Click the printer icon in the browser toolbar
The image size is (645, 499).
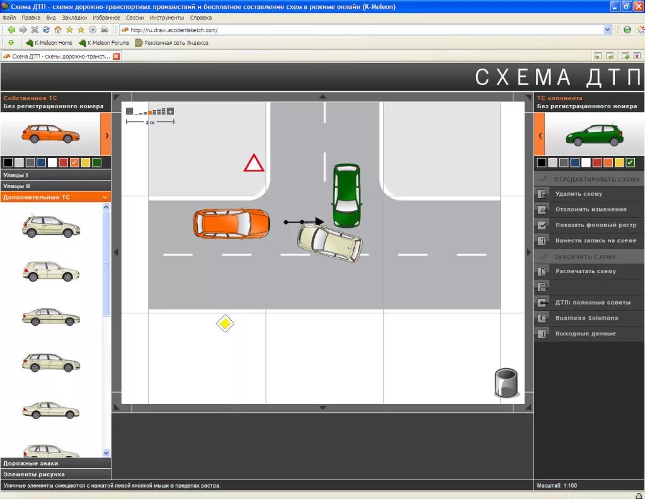click(x=104, y=30)
